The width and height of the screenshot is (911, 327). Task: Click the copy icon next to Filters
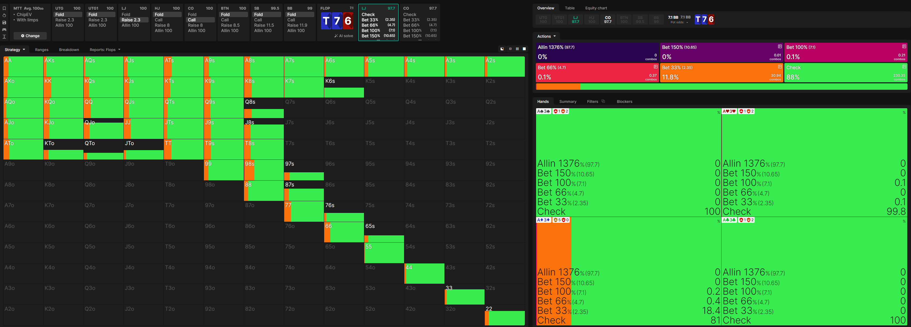point(603,102)
